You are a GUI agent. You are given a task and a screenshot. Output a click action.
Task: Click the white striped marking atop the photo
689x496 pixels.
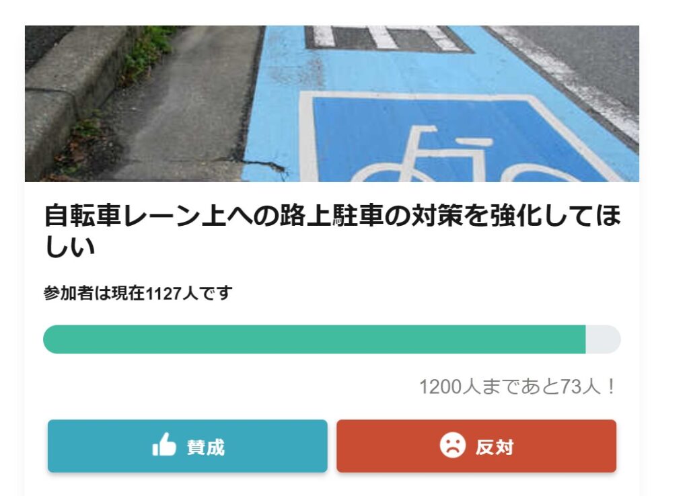(x=387, y=37)
